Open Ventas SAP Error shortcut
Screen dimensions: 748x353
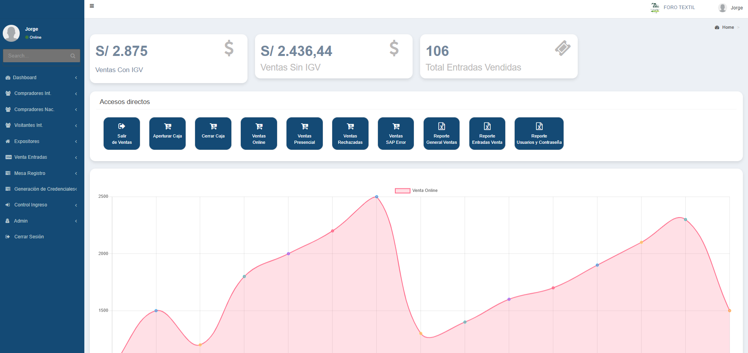point(396,133)
